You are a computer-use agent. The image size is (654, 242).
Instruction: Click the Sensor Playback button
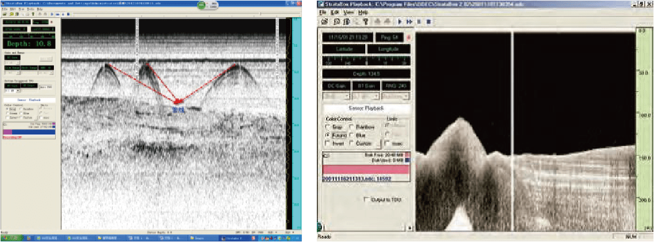click(366, 109)
